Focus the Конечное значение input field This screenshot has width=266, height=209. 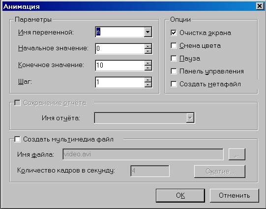pos(120,65)
